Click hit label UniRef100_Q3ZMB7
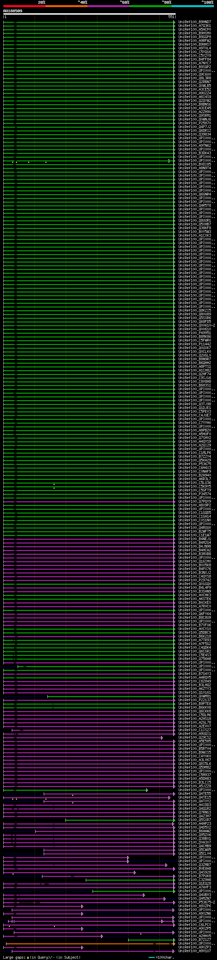Image resolution: width=217 pixels, height=960 pixels. coord(194,865)
